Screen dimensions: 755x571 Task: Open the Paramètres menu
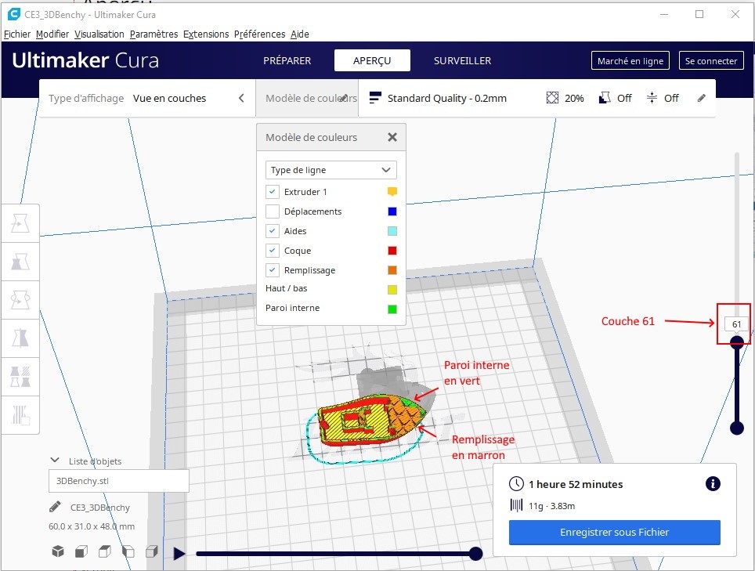(x=154, y=34)
